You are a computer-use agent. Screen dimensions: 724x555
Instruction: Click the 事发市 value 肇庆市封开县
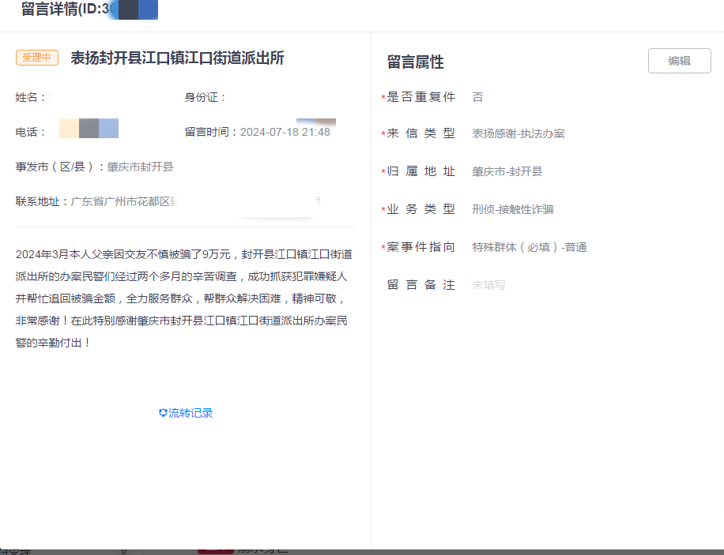[140, 167]
